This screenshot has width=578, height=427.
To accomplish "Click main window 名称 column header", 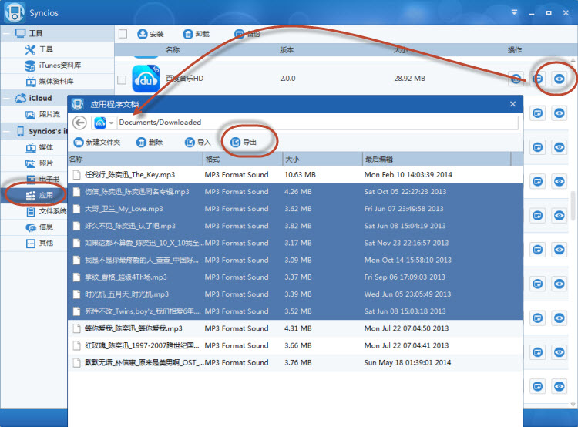I will [173, 50].
